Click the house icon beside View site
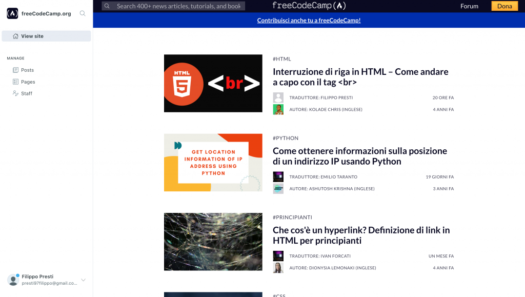525x297 pixels. (x=15, y=36)
